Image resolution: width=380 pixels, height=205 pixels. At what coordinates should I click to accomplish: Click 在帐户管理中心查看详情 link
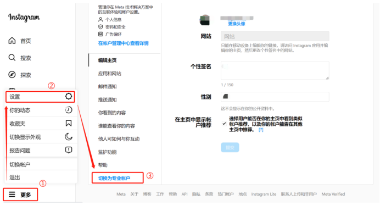point(124,43)
